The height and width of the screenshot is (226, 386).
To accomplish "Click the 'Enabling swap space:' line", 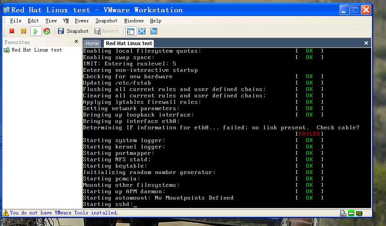I will 119,57.
